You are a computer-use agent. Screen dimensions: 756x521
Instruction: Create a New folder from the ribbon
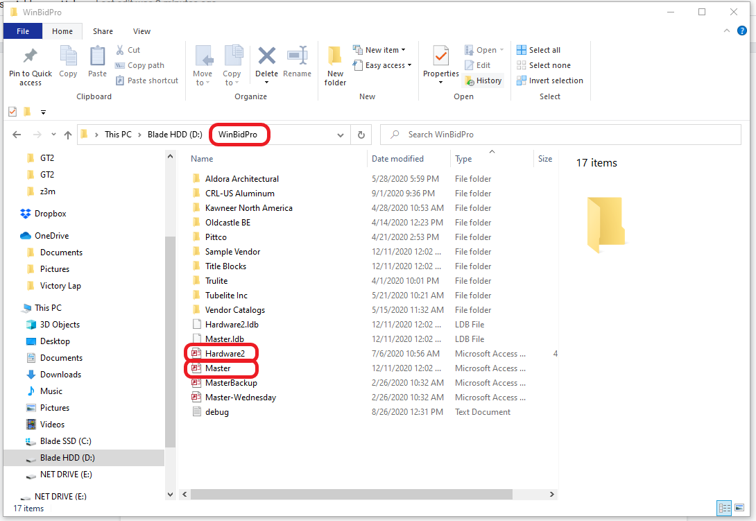coord(335,66)
